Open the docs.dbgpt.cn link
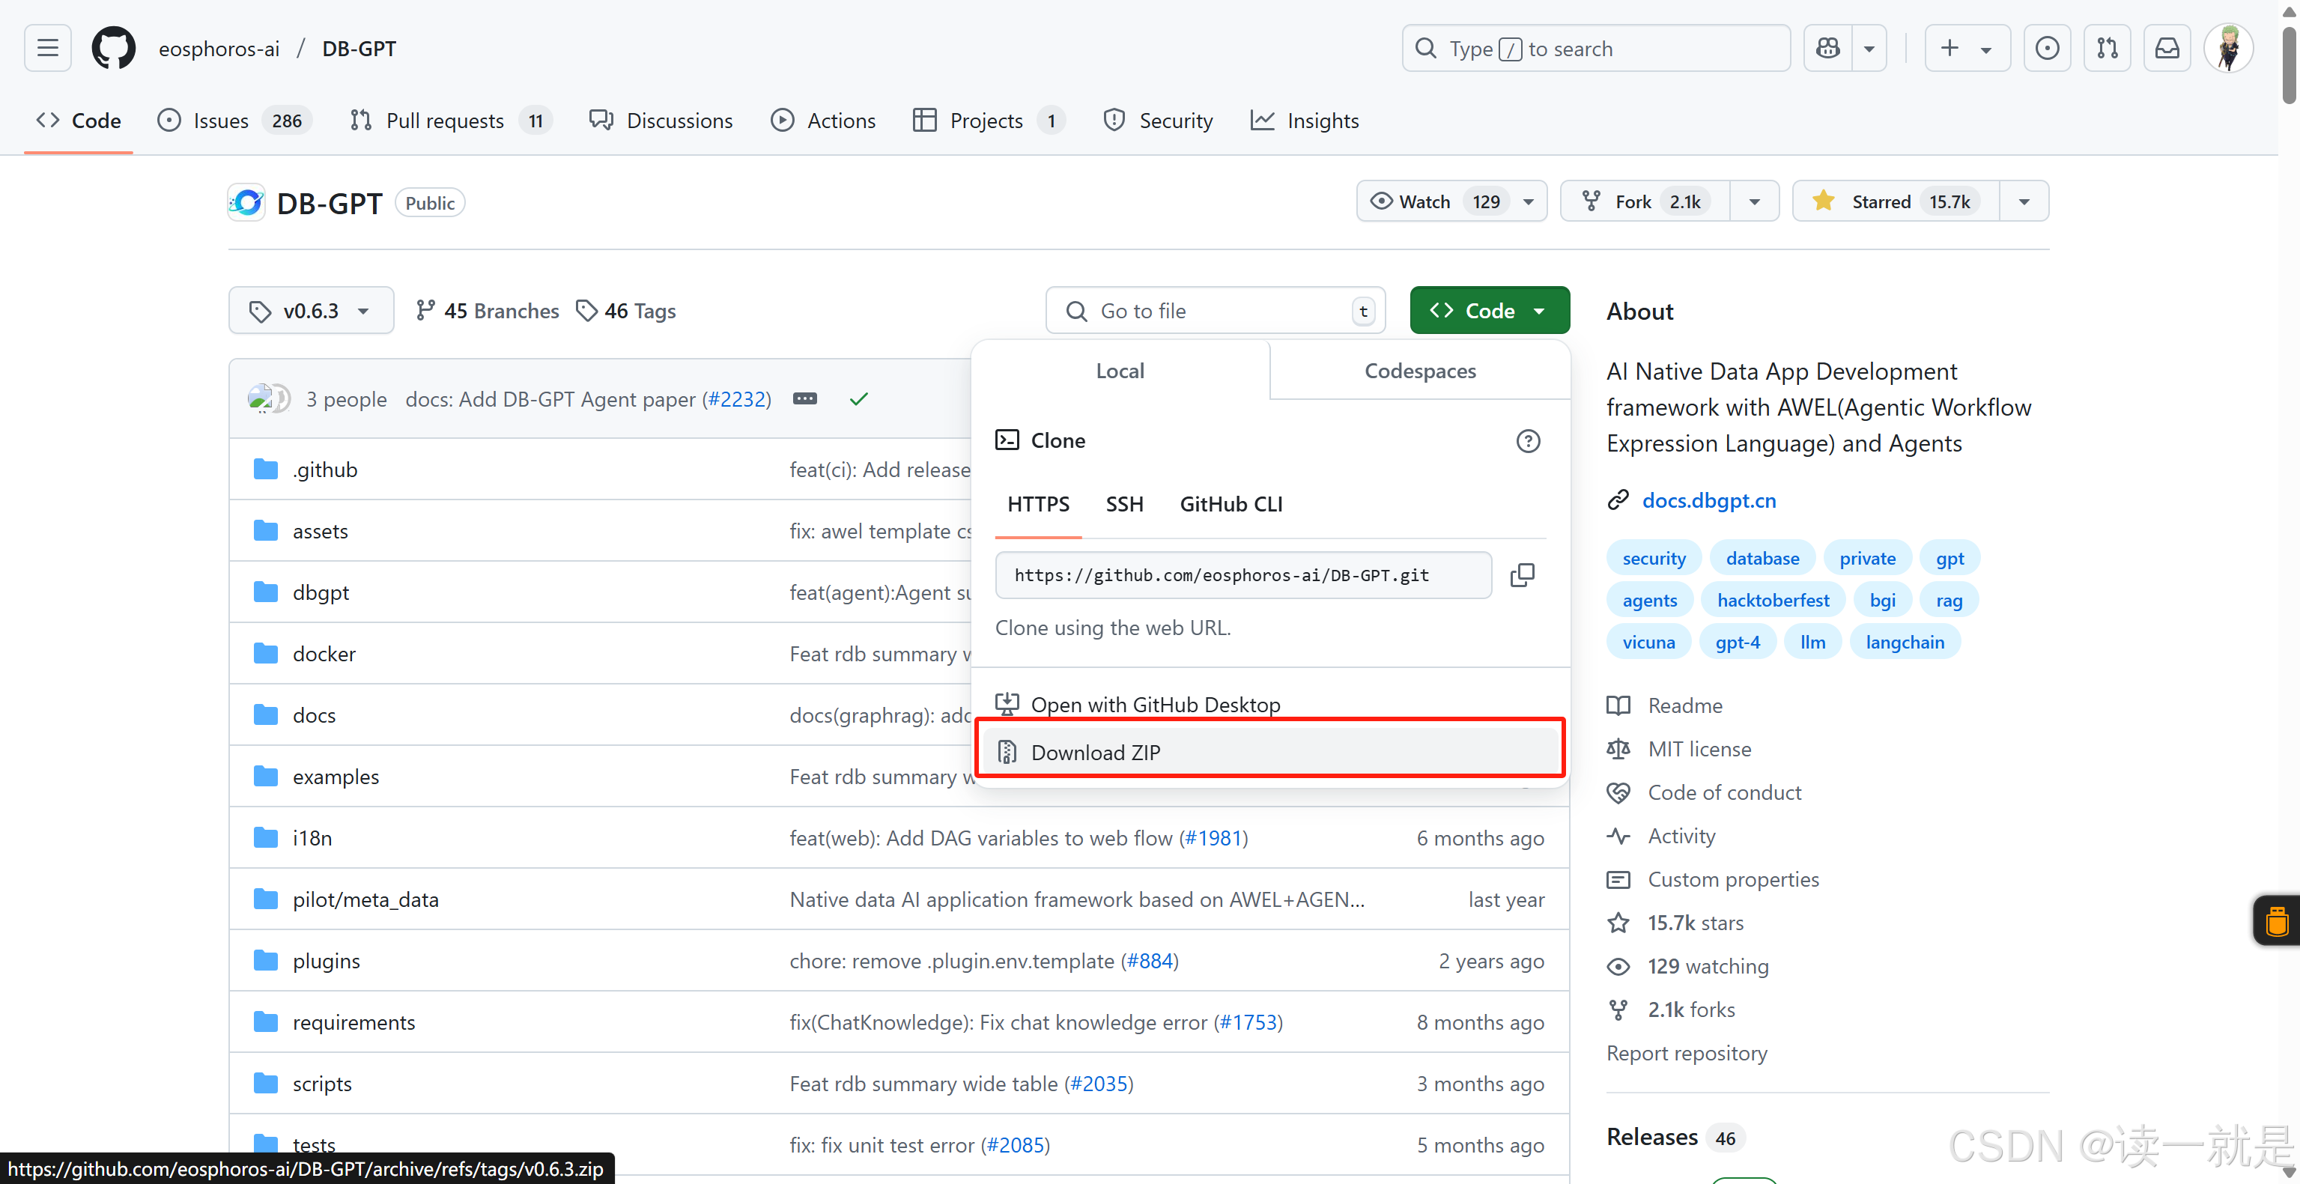 coord(1708,500)
